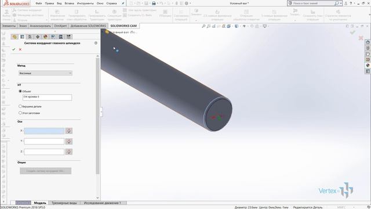Pin the menu bar with pushpin

coord(123,3)
